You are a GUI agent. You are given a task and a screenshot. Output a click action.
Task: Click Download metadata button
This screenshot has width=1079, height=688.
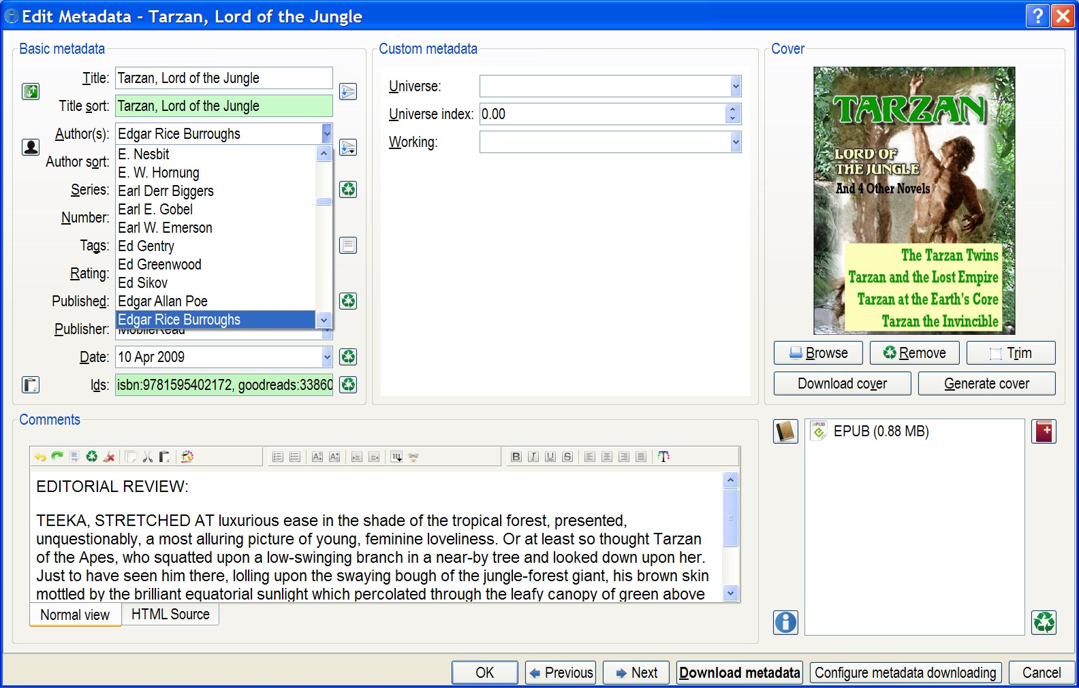click(740, 673)
